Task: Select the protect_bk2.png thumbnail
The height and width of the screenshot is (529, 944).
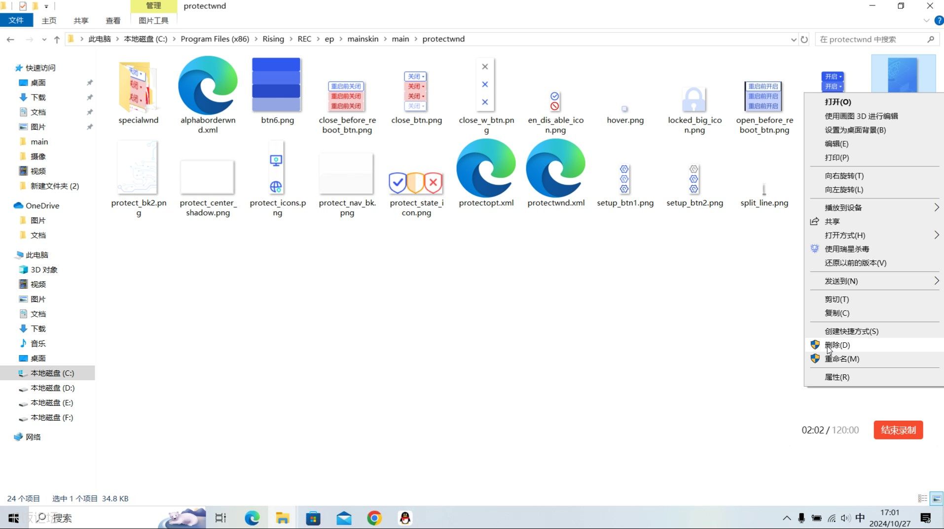Action: click(138, 167)
